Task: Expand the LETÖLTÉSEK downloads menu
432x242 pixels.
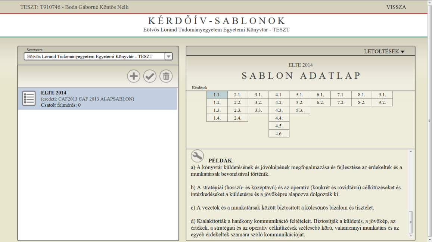Action: tap(384, 52)
